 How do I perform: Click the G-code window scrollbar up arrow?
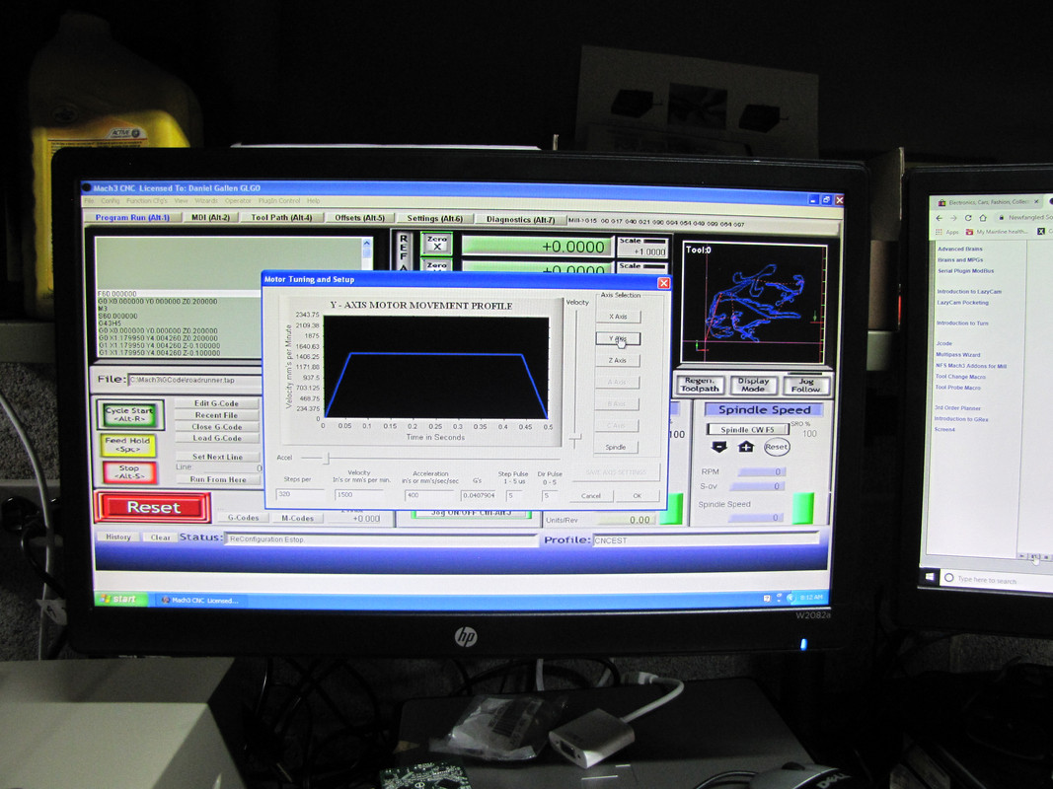tap(367, 243)
